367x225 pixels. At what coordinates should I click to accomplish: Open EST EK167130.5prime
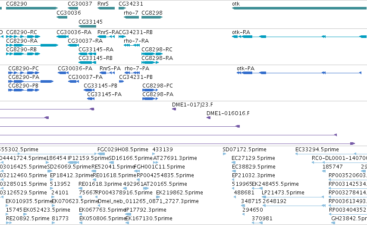(x=149, y=219)
